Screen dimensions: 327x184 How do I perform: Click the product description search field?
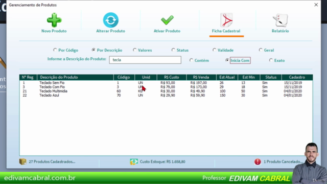click(x=145, y=60)
